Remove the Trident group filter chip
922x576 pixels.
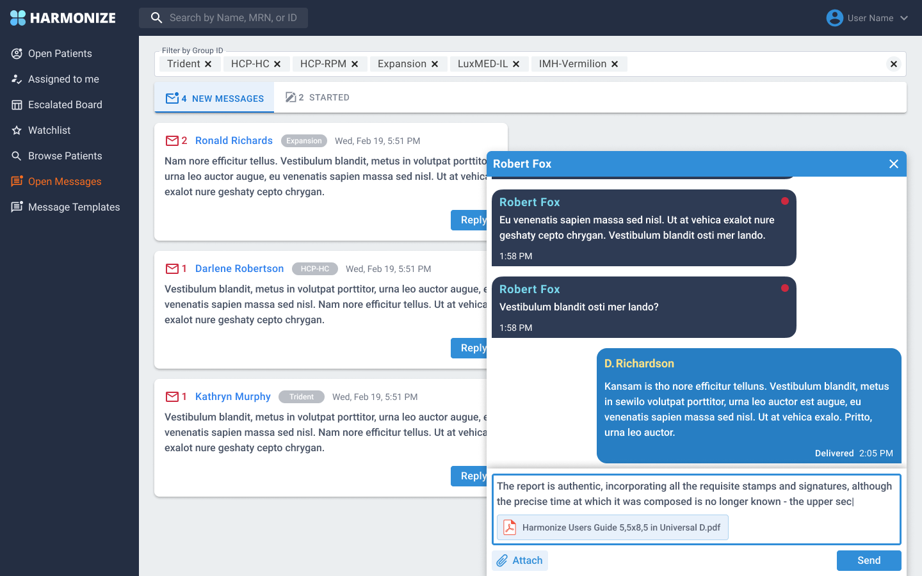pyautogui.click(x=208, y=64)
